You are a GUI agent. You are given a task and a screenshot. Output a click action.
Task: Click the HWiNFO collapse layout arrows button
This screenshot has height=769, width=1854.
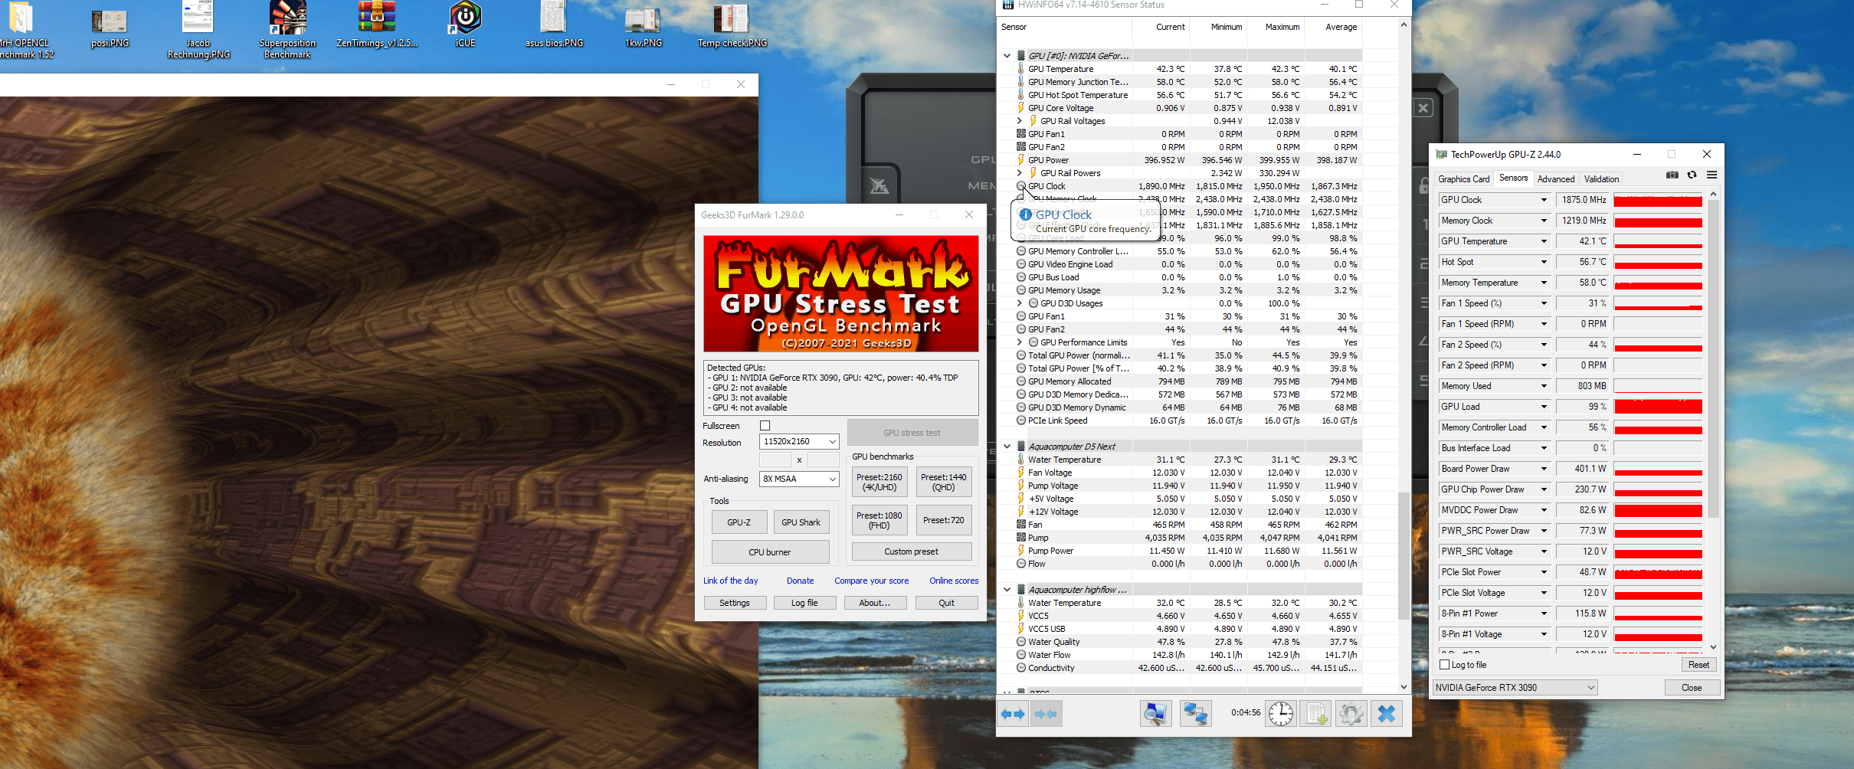tap(1046, 714)
